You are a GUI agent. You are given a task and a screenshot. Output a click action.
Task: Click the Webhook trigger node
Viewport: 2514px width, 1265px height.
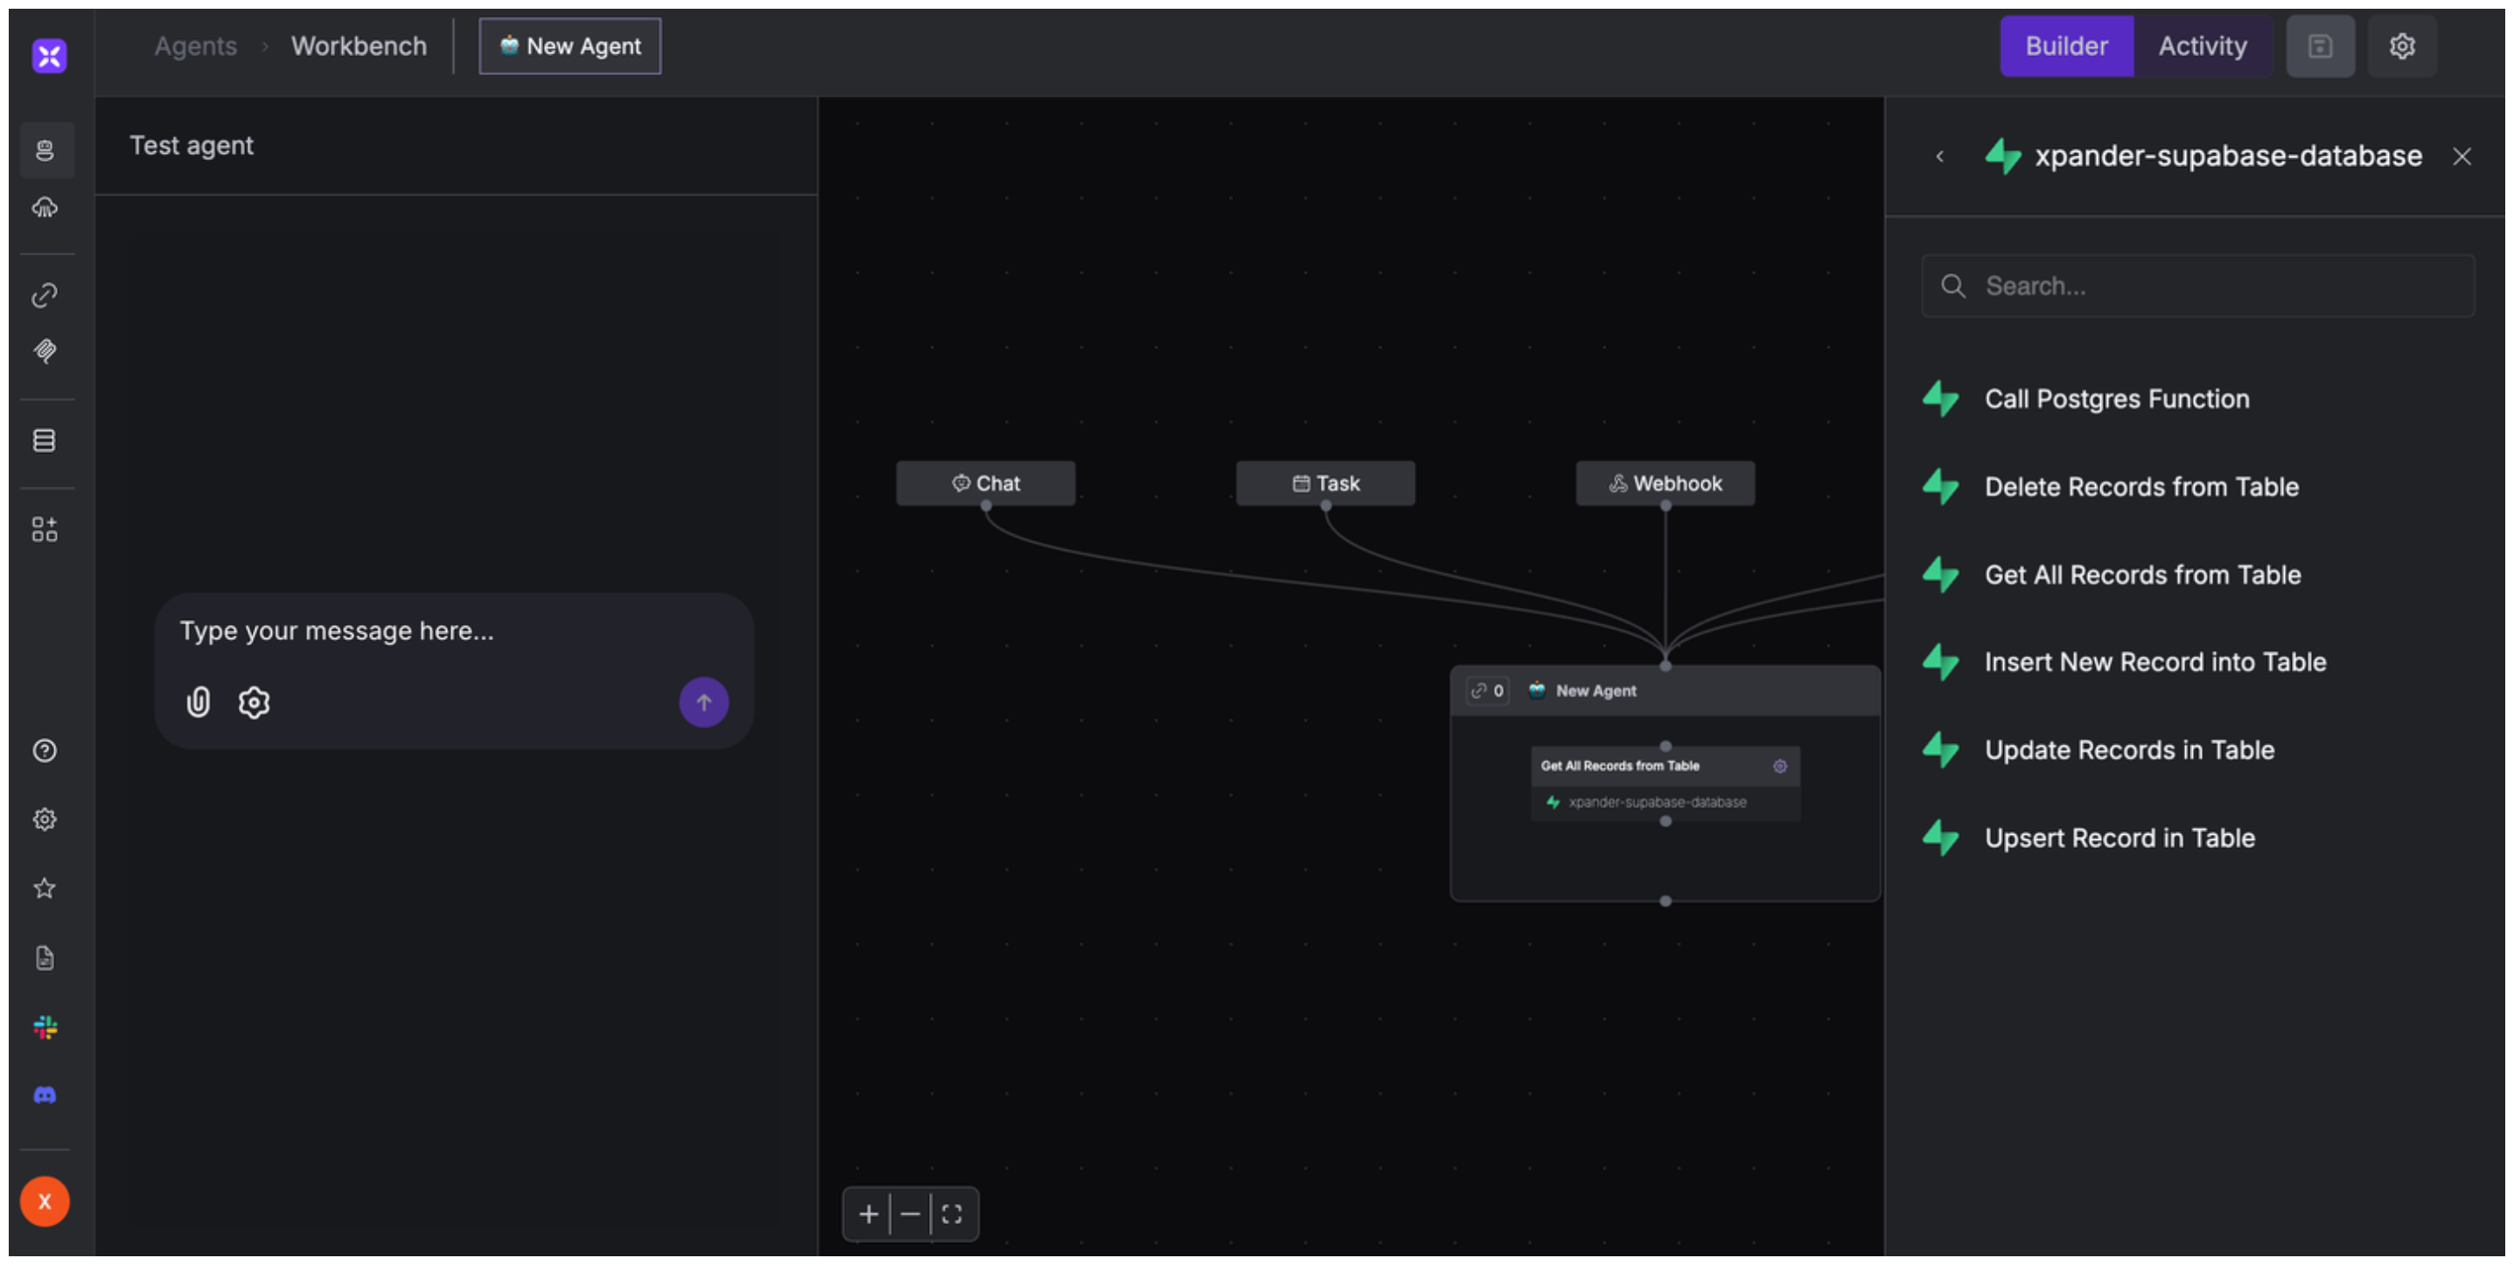[1665, 483]
